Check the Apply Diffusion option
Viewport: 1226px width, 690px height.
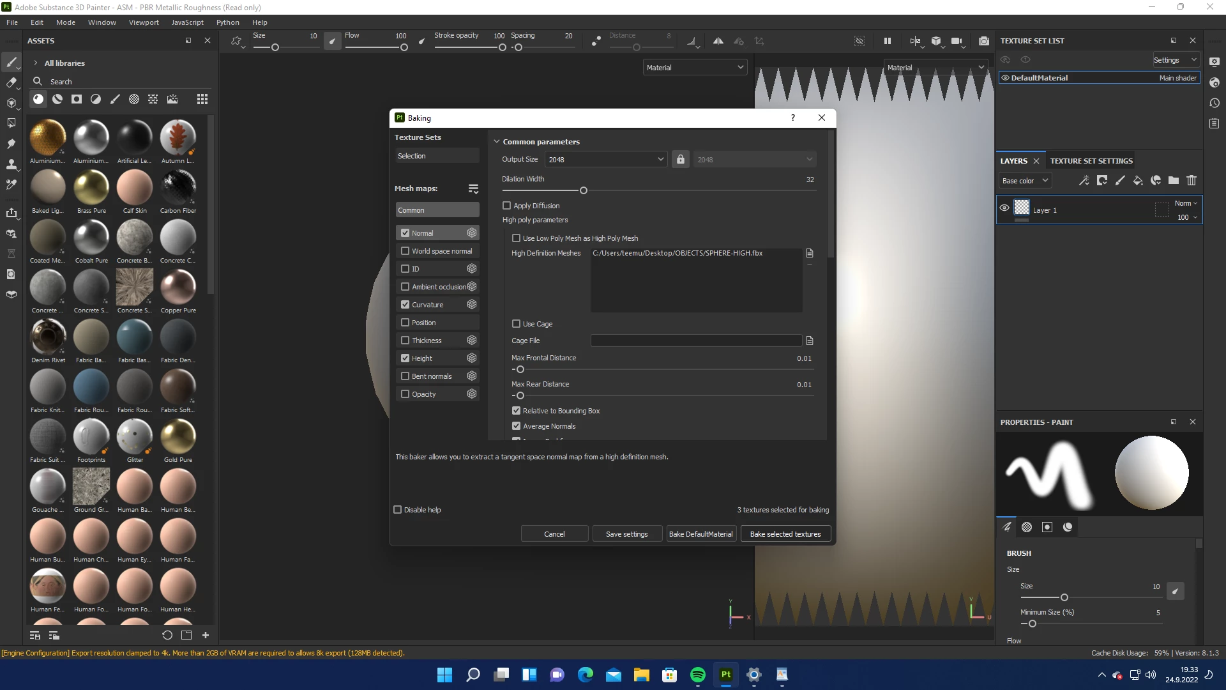click(507, 206)
